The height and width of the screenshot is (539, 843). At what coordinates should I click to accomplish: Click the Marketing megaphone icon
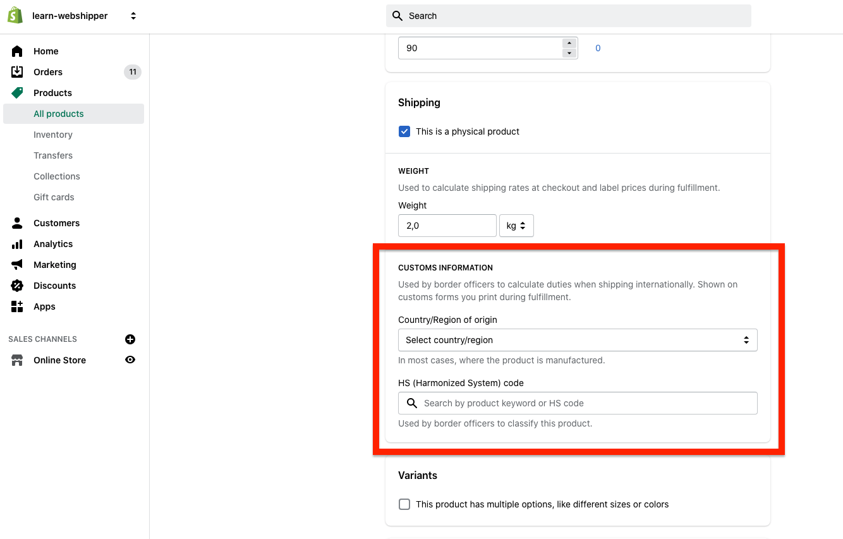pyautogui.click(x=17, y=265)
